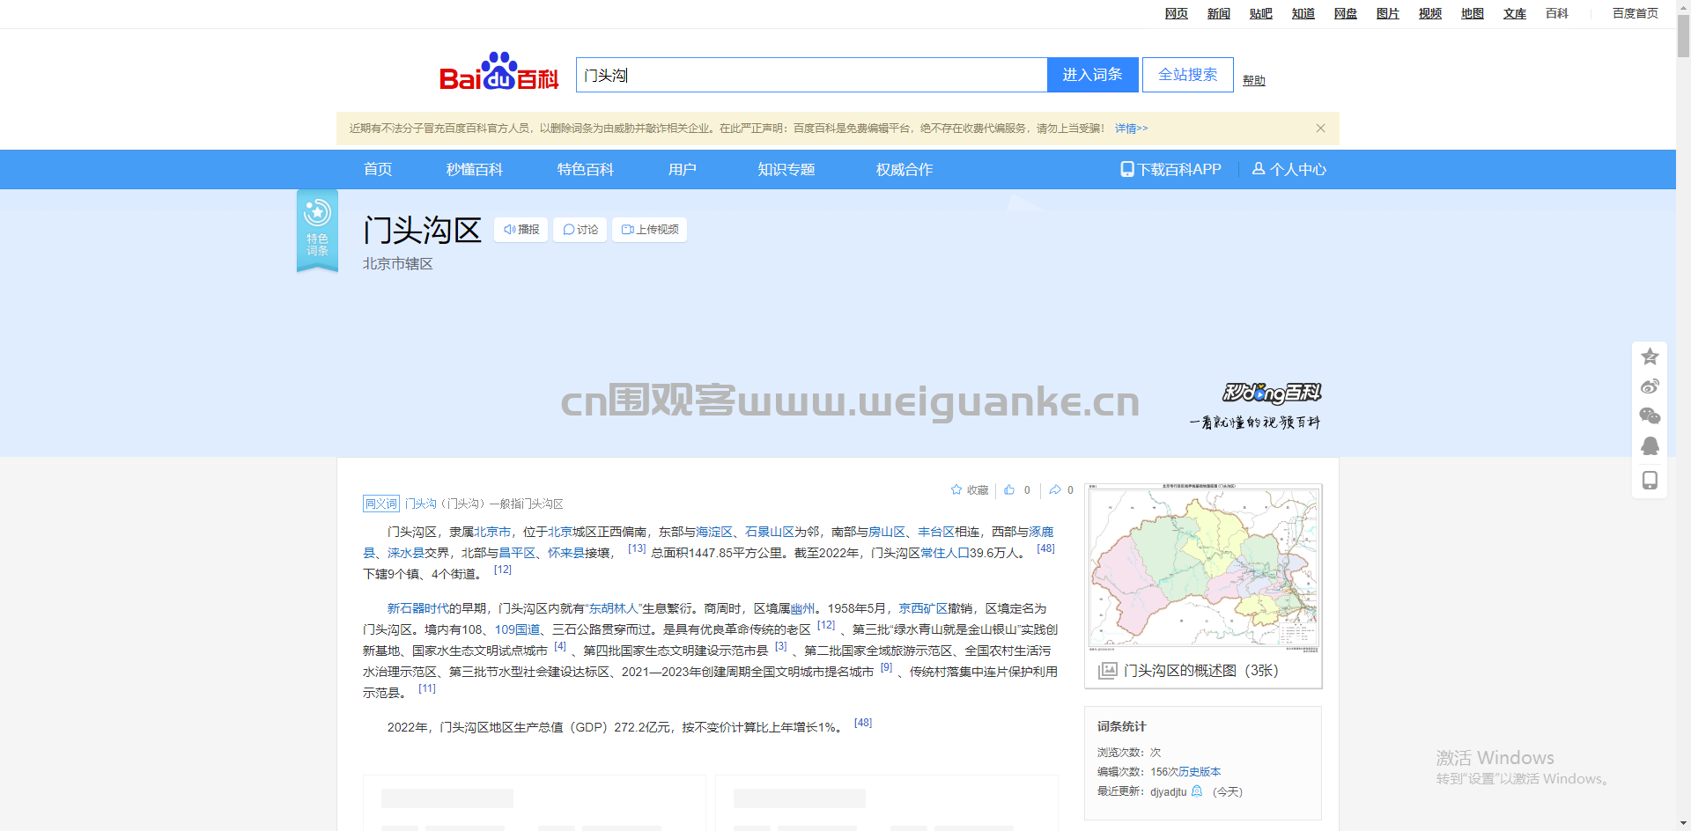Click the 秒懂百科 logo in the banner
The height and width of the screenshot is (831, 1691).
tap(1272, 393)
